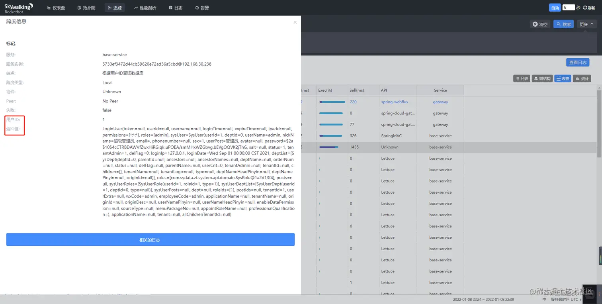Viewport: 602px width, 304px height.
Task: Click the 标记 tags heading
Action: click(x=11, y=43)
